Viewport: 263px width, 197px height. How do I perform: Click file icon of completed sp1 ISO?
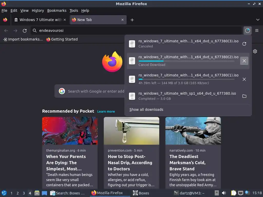(x=132, y=96)
